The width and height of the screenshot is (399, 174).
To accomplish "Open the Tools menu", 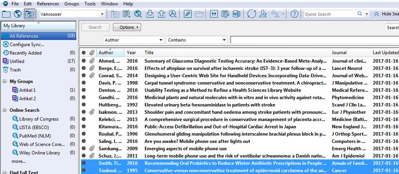I will pos(90,4).
